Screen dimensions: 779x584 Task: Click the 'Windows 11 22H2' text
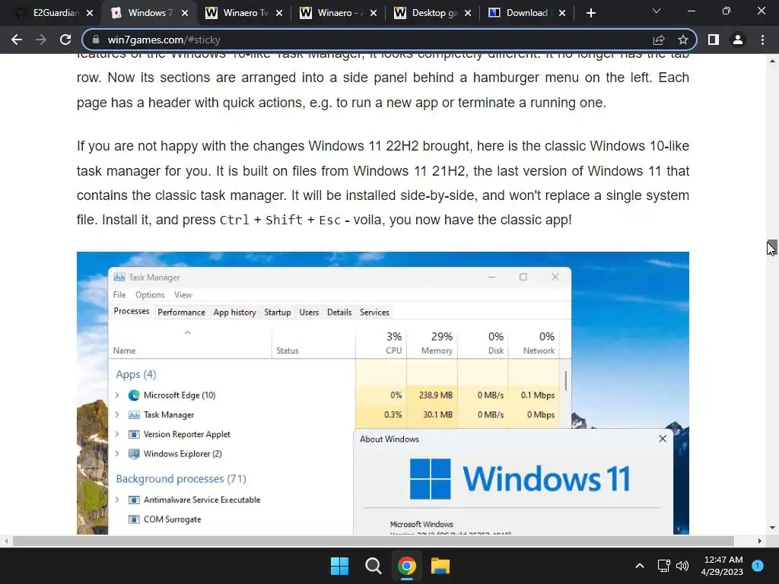[364, 146]
